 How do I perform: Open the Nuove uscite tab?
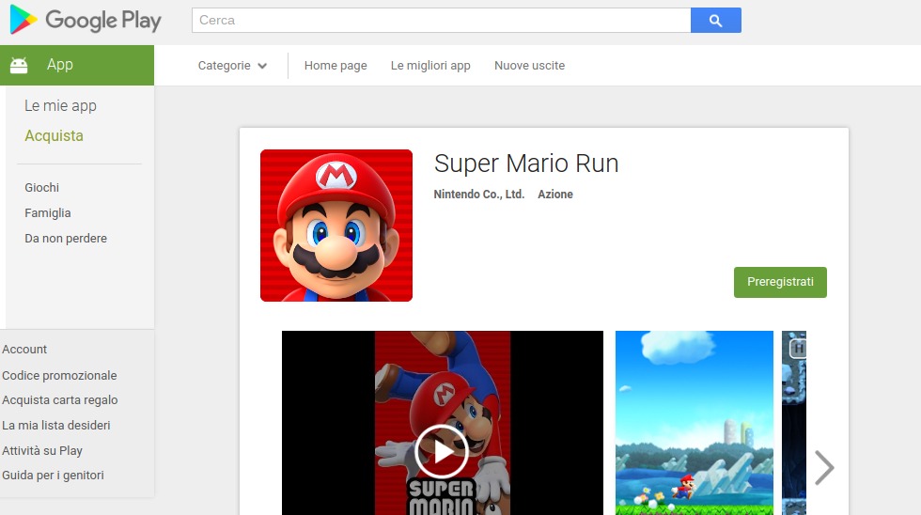[529, 66]
